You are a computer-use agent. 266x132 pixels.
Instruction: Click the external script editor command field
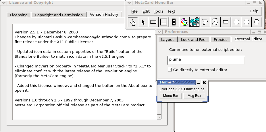(x=206, y=60)
